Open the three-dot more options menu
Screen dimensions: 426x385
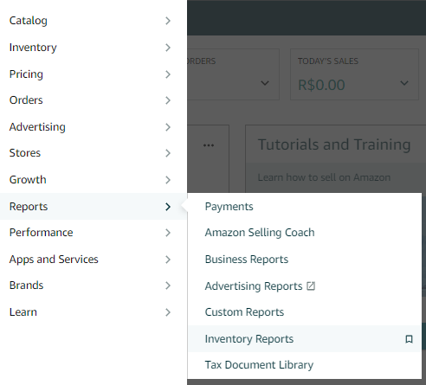click(x=209, y=145)
